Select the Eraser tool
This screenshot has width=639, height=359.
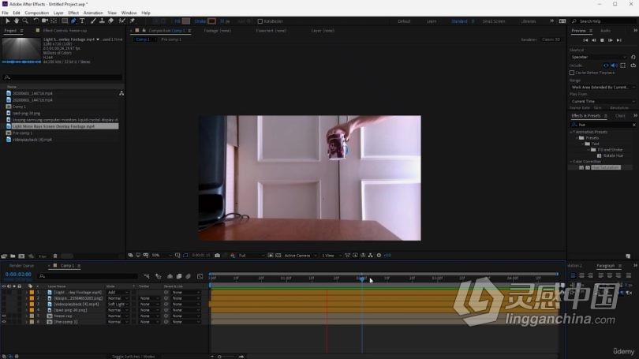tap(111, 21)
